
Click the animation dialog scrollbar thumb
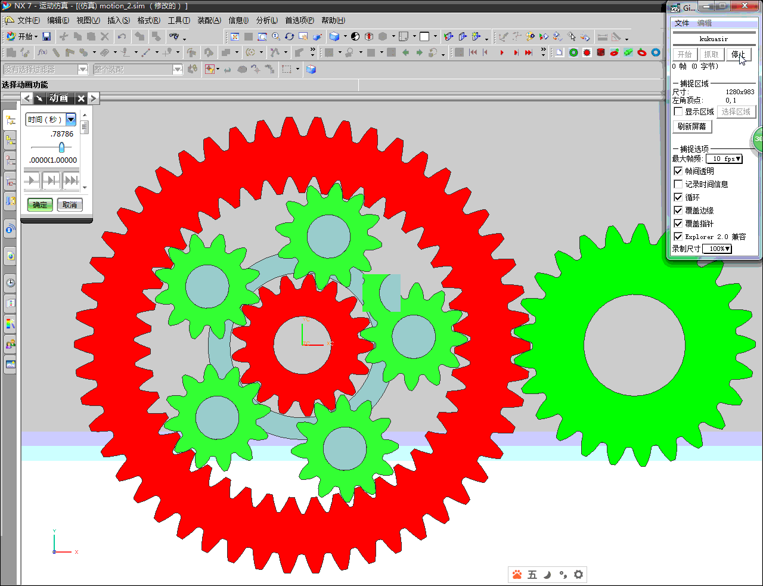tap(85, 127)
